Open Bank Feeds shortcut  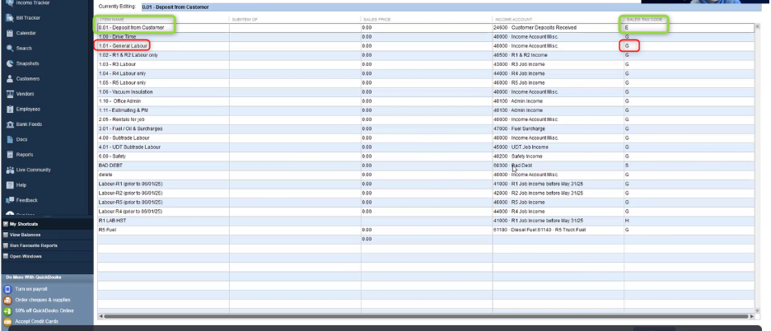[x=29, y=124]
